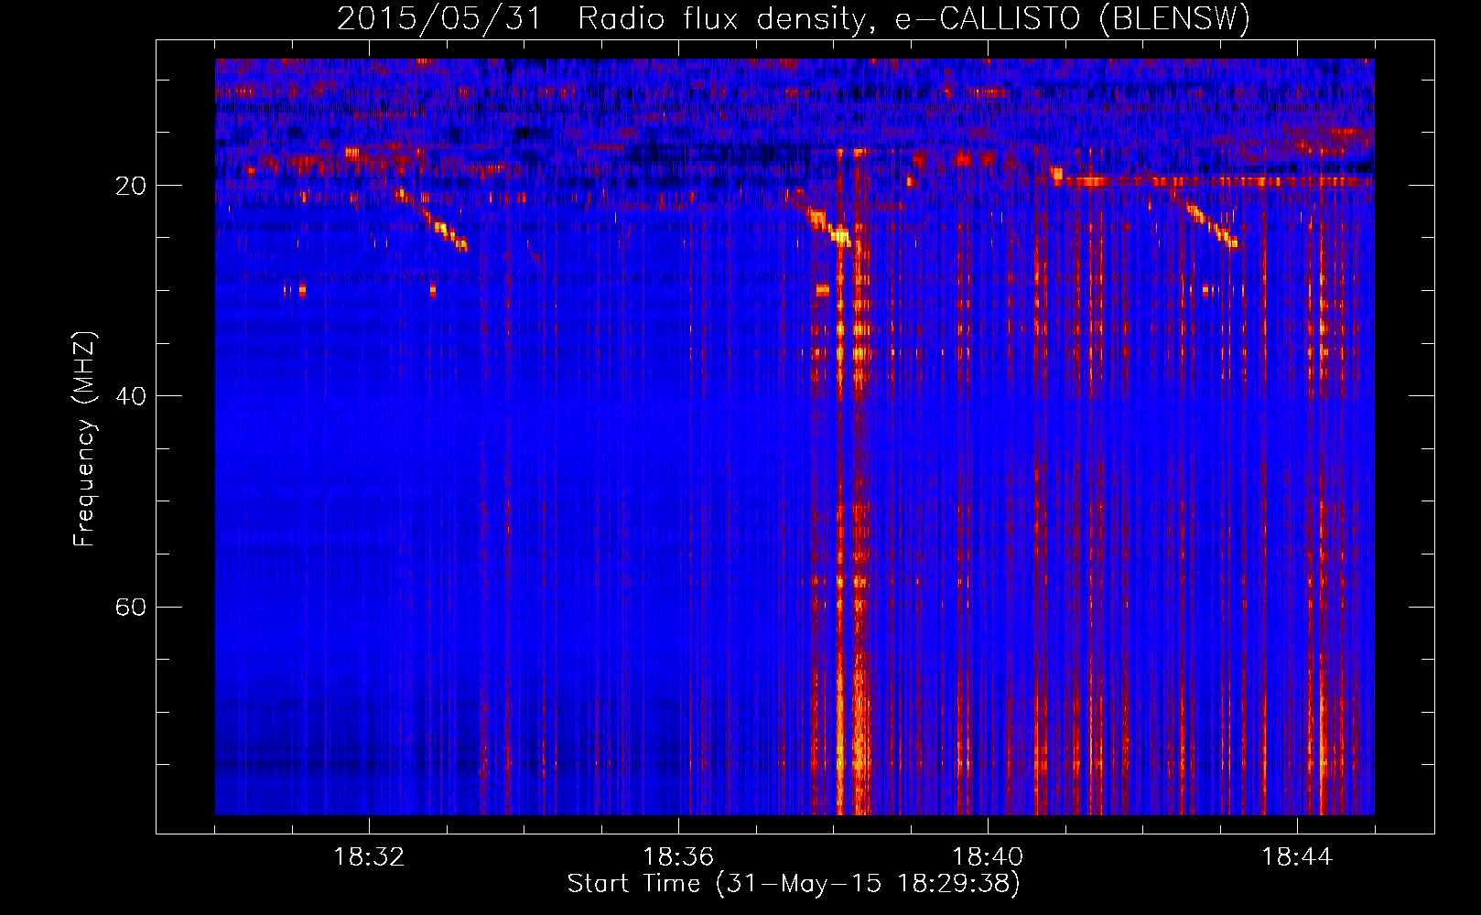
Task: Click the '18:40' time tick label
Action: coord(988,857)
